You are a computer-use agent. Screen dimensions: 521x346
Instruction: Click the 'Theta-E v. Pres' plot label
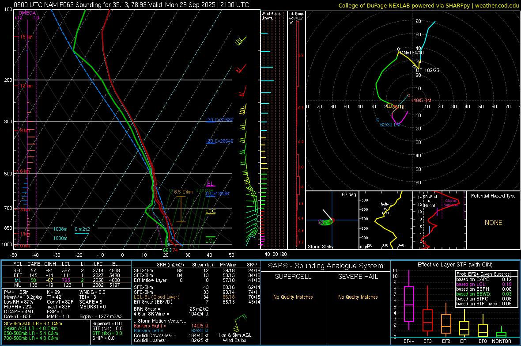385,208
